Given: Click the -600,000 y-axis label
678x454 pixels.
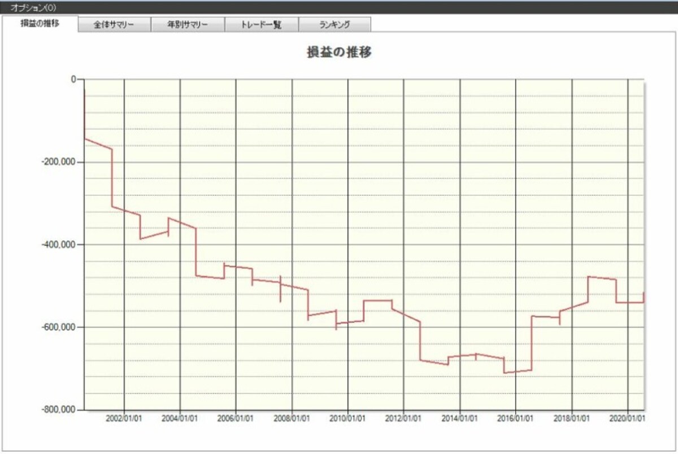Looking at the screenshot, I should 59,327.
